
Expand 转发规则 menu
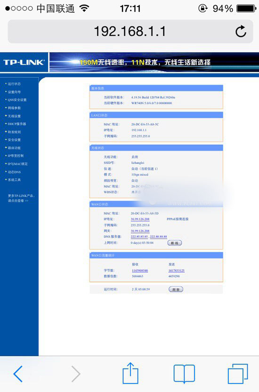coord(14,132)
